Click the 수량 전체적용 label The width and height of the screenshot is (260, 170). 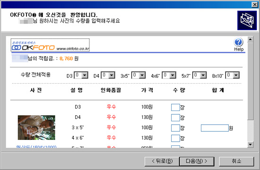tap(35, 75)
